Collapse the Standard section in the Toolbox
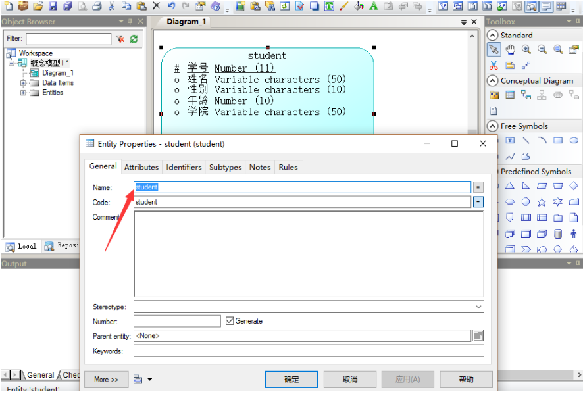 [492, 35]
